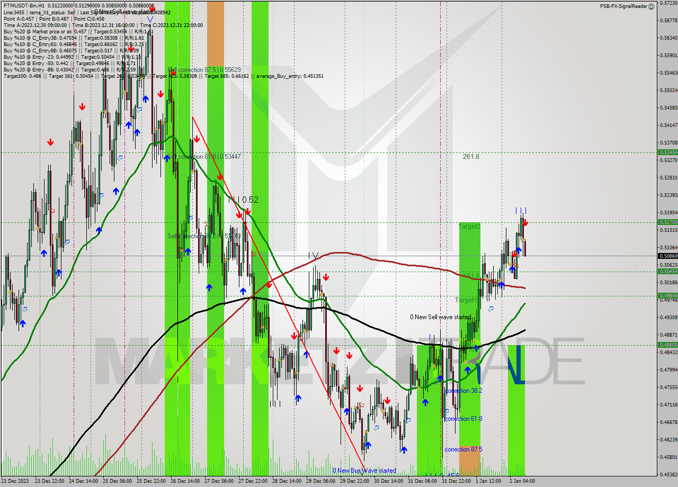Viewport: 678px width, 487px height.
Task: Click the 1 Jan 12:00 time axis label
Action: point(489,481)
